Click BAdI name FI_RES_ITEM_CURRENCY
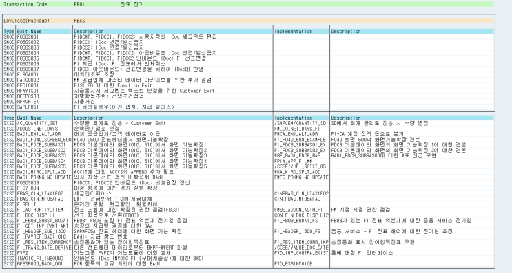Image resolution: width=512 pixels, height=273 pixels. point(44,242)
